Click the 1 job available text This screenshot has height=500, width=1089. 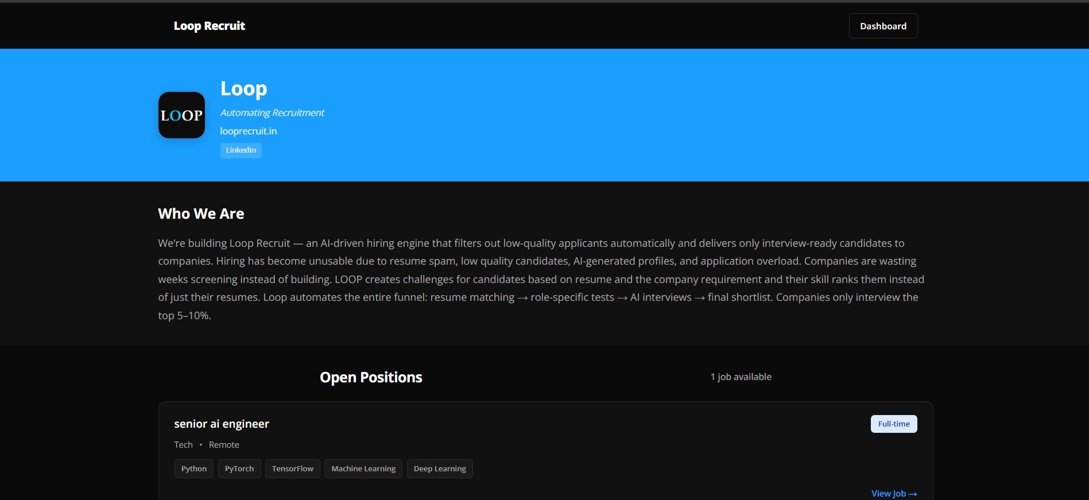pos(741,377)
